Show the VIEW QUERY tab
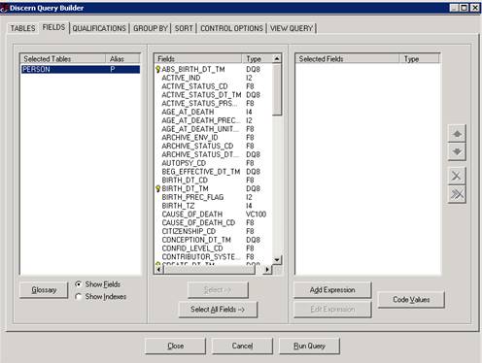482x363 pixels. pos(292,28)
